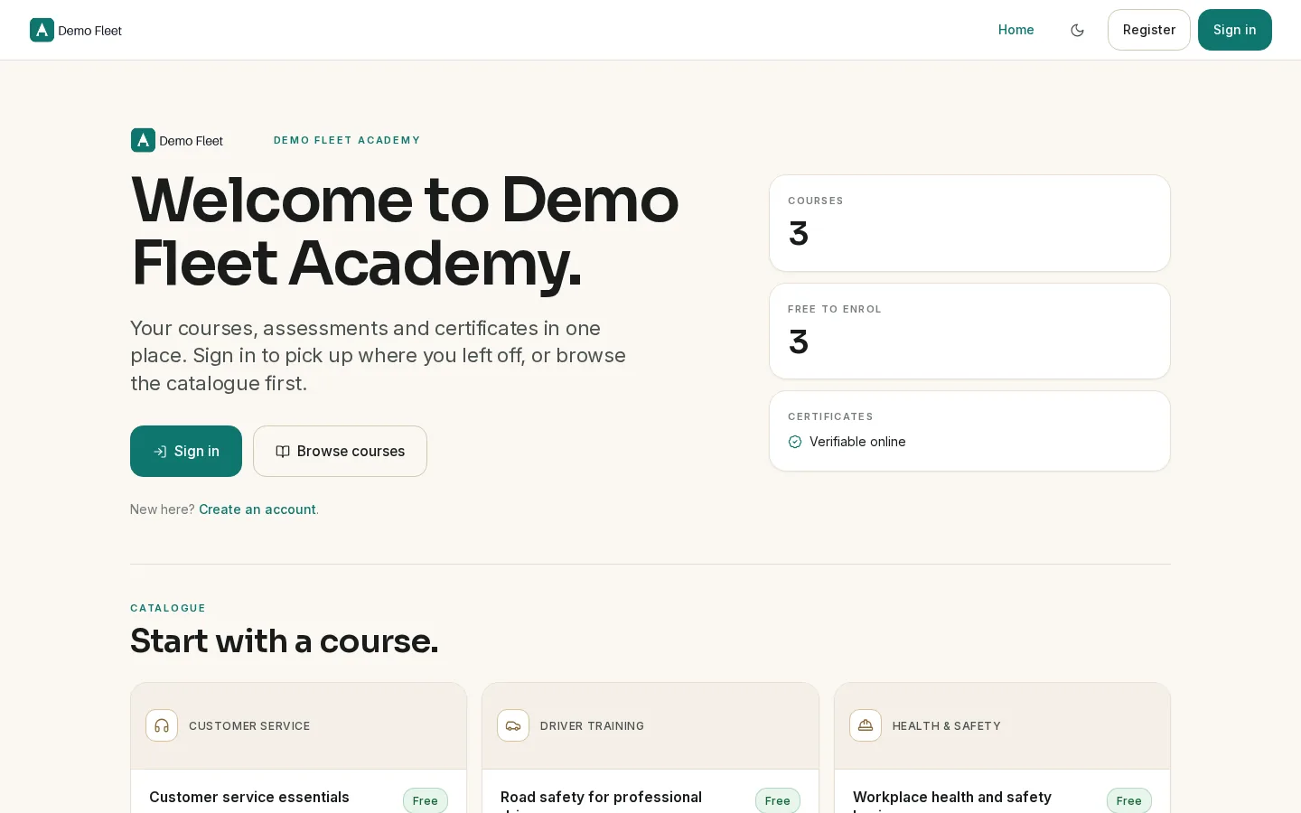Click the 'Verifiable online' text
This screenshot has width=1301, height=813.
(857, 442)
